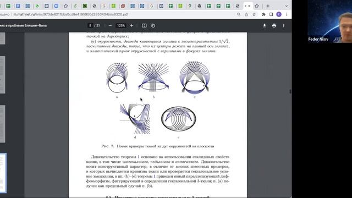Screen dimensions: 352x198
Task: Switch to the Google Maps pin tab
Action: (190, 6)
